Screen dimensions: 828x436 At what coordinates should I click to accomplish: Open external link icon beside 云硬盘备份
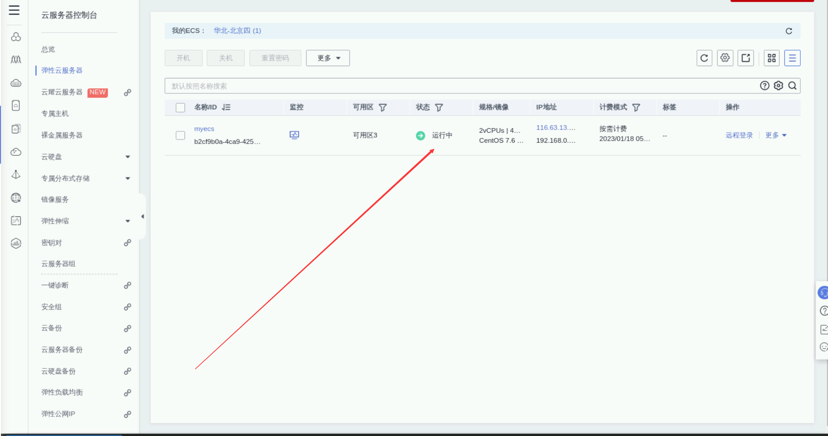[127, 371]
